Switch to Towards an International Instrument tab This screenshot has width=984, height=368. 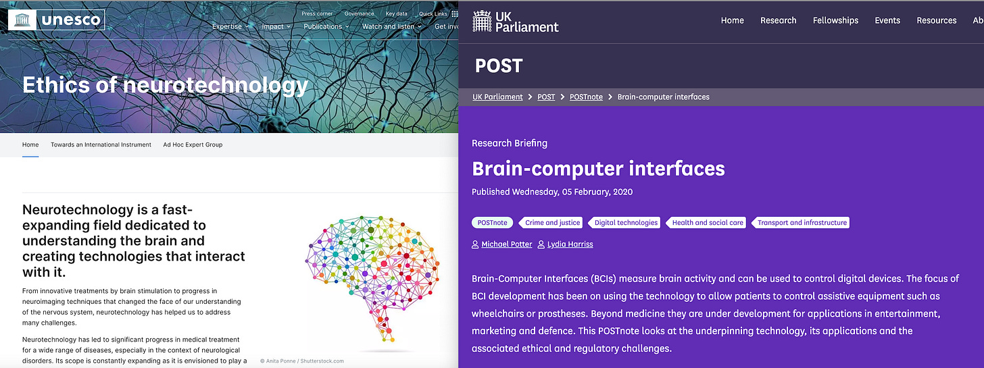101,144
